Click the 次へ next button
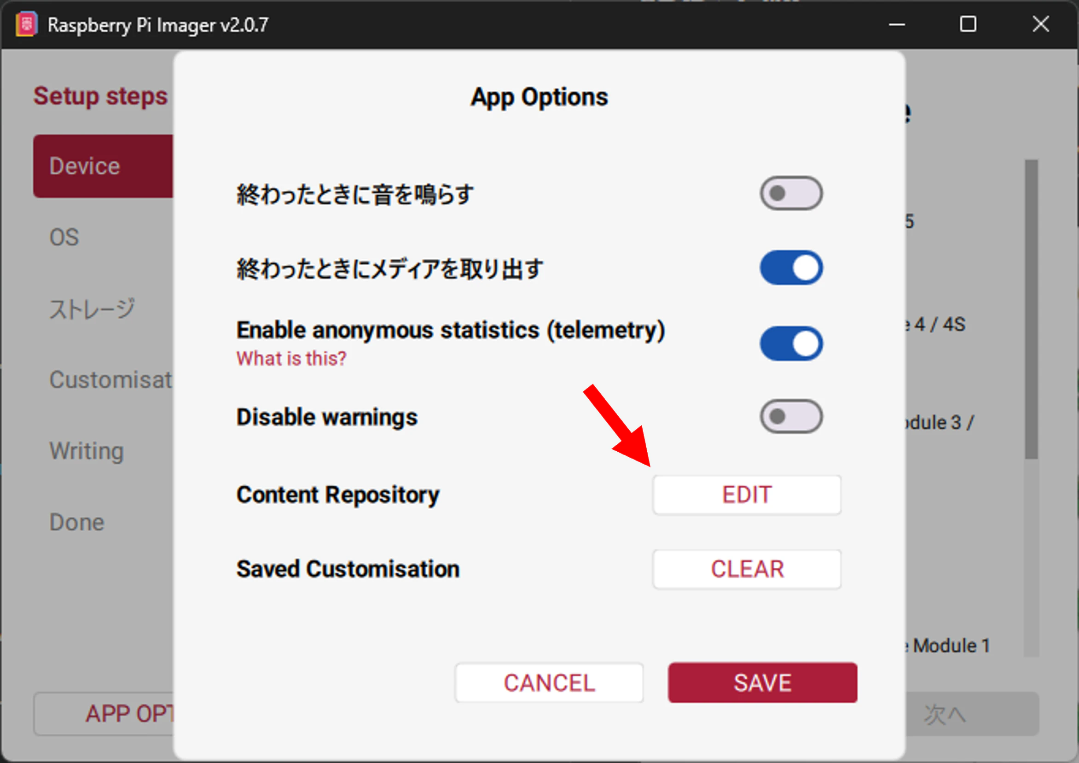The image size is (1079, 763). click(972, 714)
